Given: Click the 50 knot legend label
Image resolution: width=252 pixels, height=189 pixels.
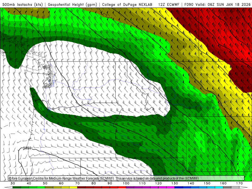Looking at the screenshot, I should point(45,183).
